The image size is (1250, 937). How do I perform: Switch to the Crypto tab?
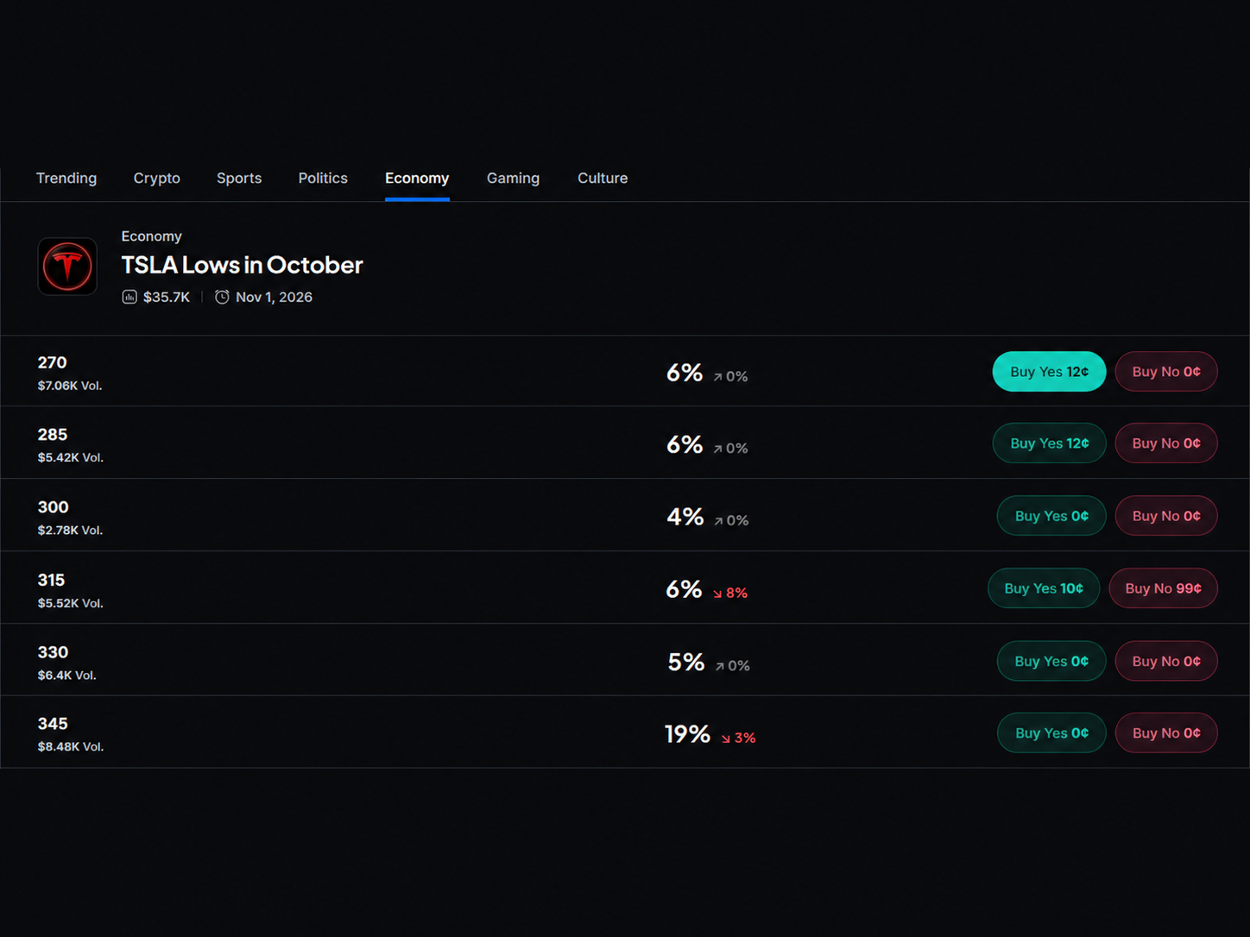(157, 178)
